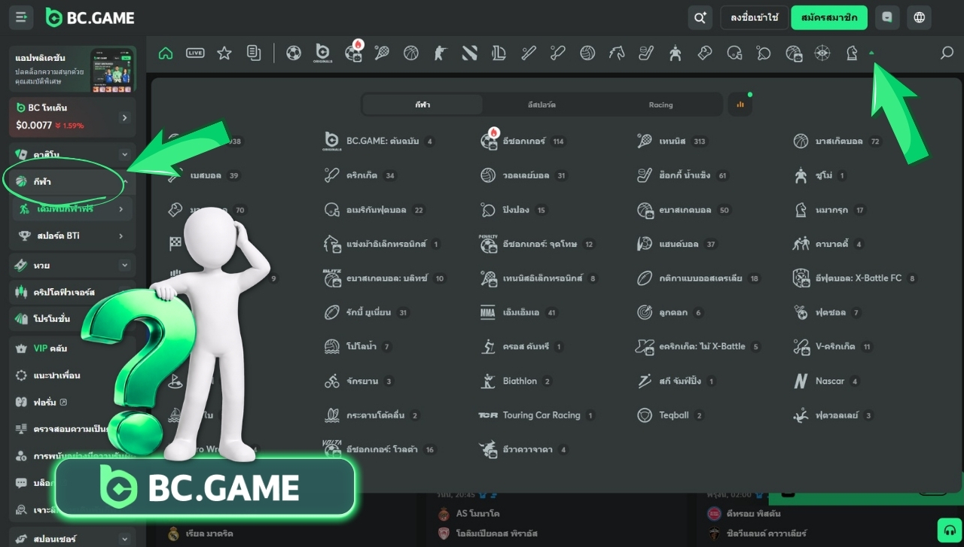Click the ลงชื่อเข้าใช้ login button
The image size is (964, 547).
click(x=755, y=17)
